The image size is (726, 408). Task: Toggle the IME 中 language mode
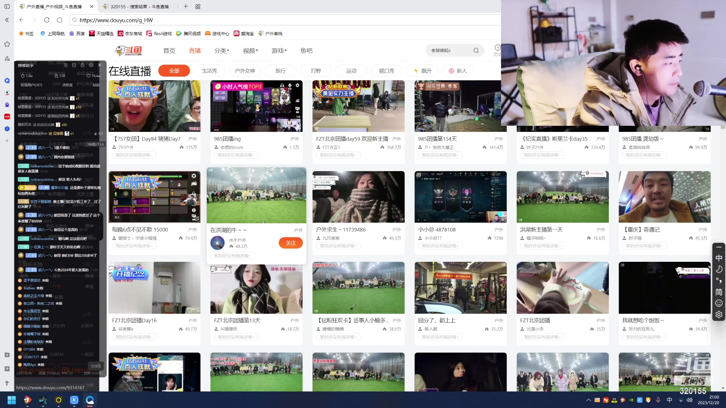click(719, 258)
